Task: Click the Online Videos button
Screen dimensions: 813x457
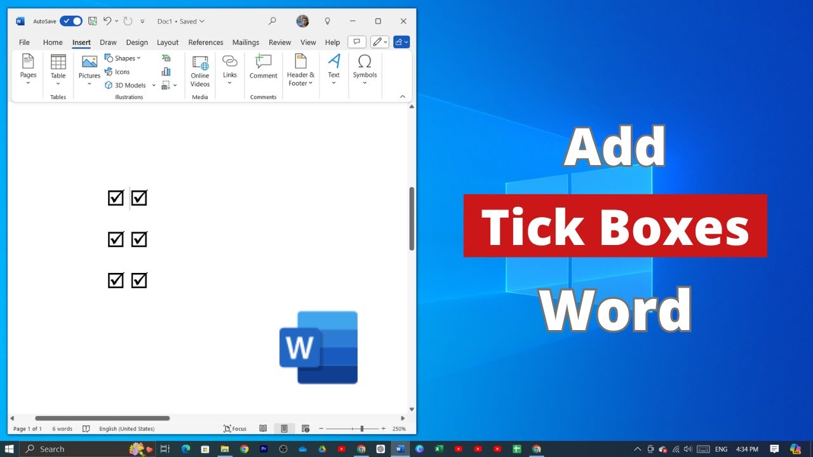Action: click(200, 71)
